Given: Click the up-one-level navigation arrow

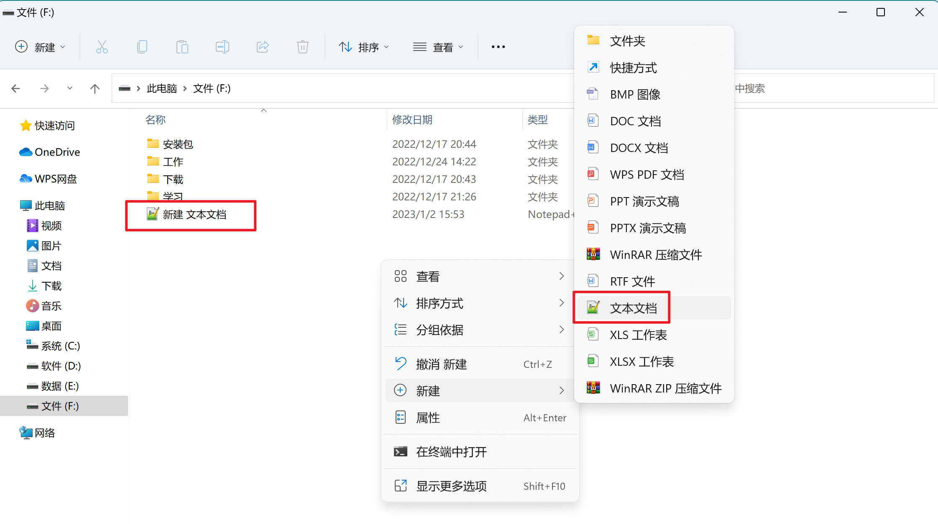Looking at the screenshot, I should pyautogui.click(x=95, y=89).
